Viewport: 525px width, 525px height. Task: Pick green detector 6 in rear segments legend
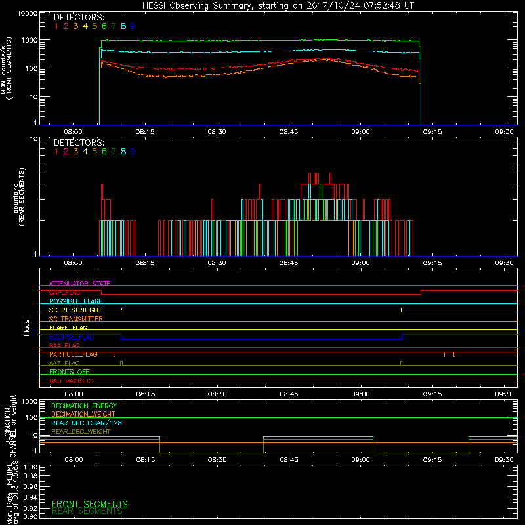tap(104, 152)
